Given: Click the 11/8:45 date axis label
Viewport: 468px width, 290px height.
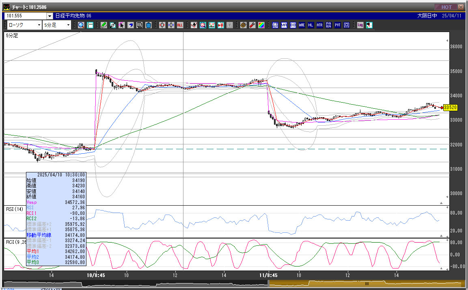Looking at the screenshot, I should point(268,275).
